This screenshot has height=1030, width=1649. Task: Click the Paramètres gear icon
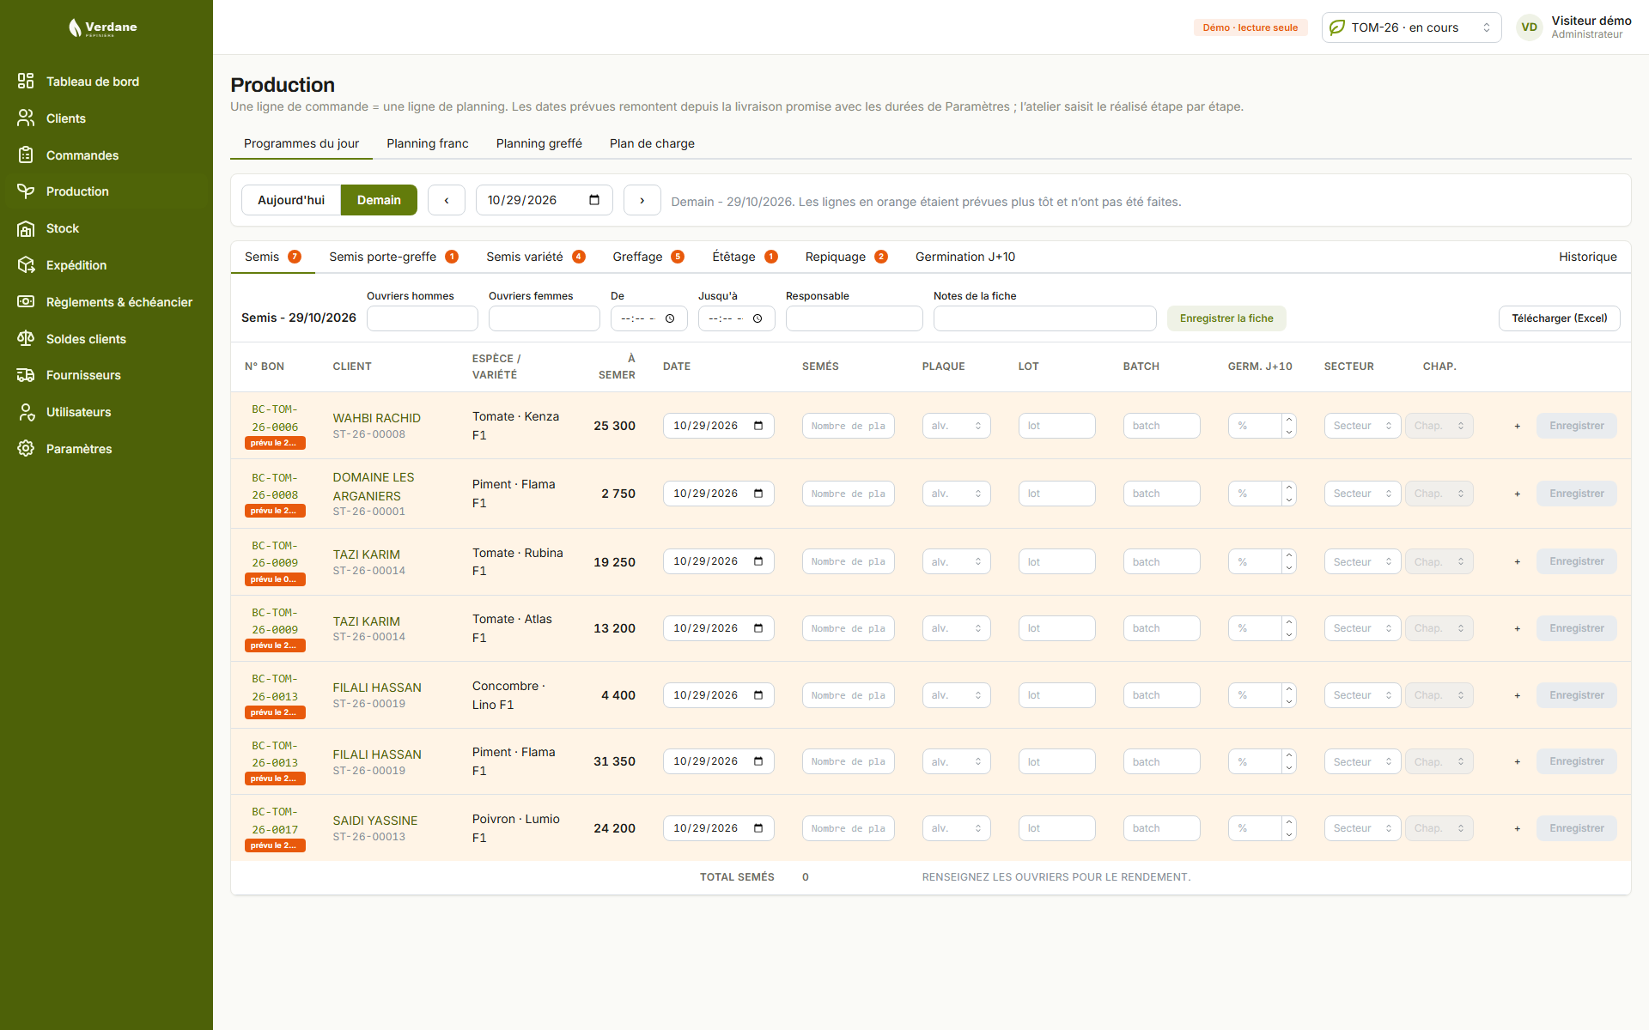tap(26, 448)
